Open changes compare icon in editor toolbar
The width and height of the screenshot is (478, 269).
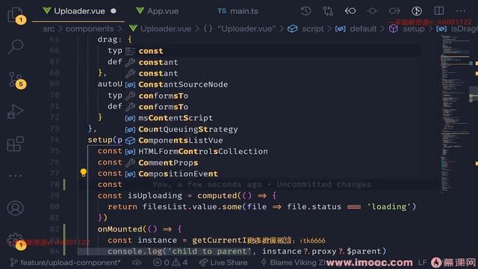(x=328, y=11)
